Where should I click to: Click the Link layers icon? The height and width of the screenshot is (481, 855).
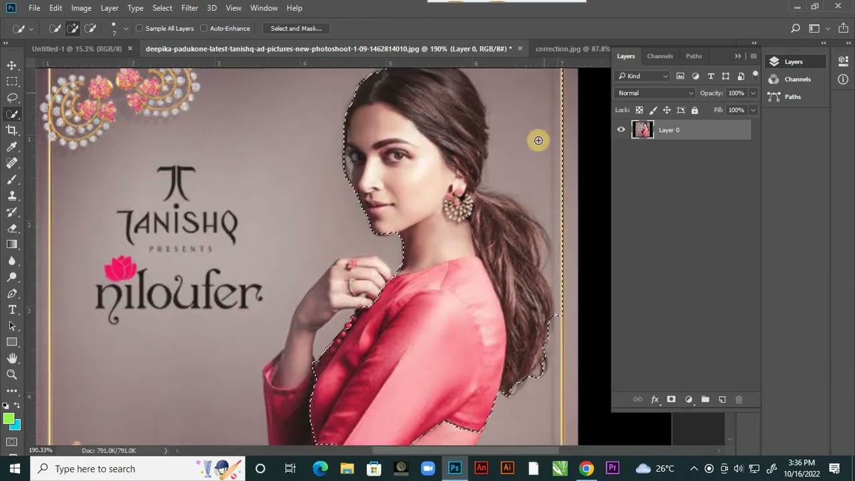click(637, 399)
